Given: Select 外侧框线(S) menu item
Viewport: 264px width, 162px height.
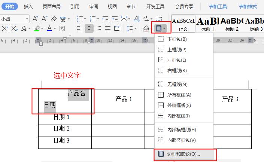Looking at the screenshot, I should tap(184, 105).
